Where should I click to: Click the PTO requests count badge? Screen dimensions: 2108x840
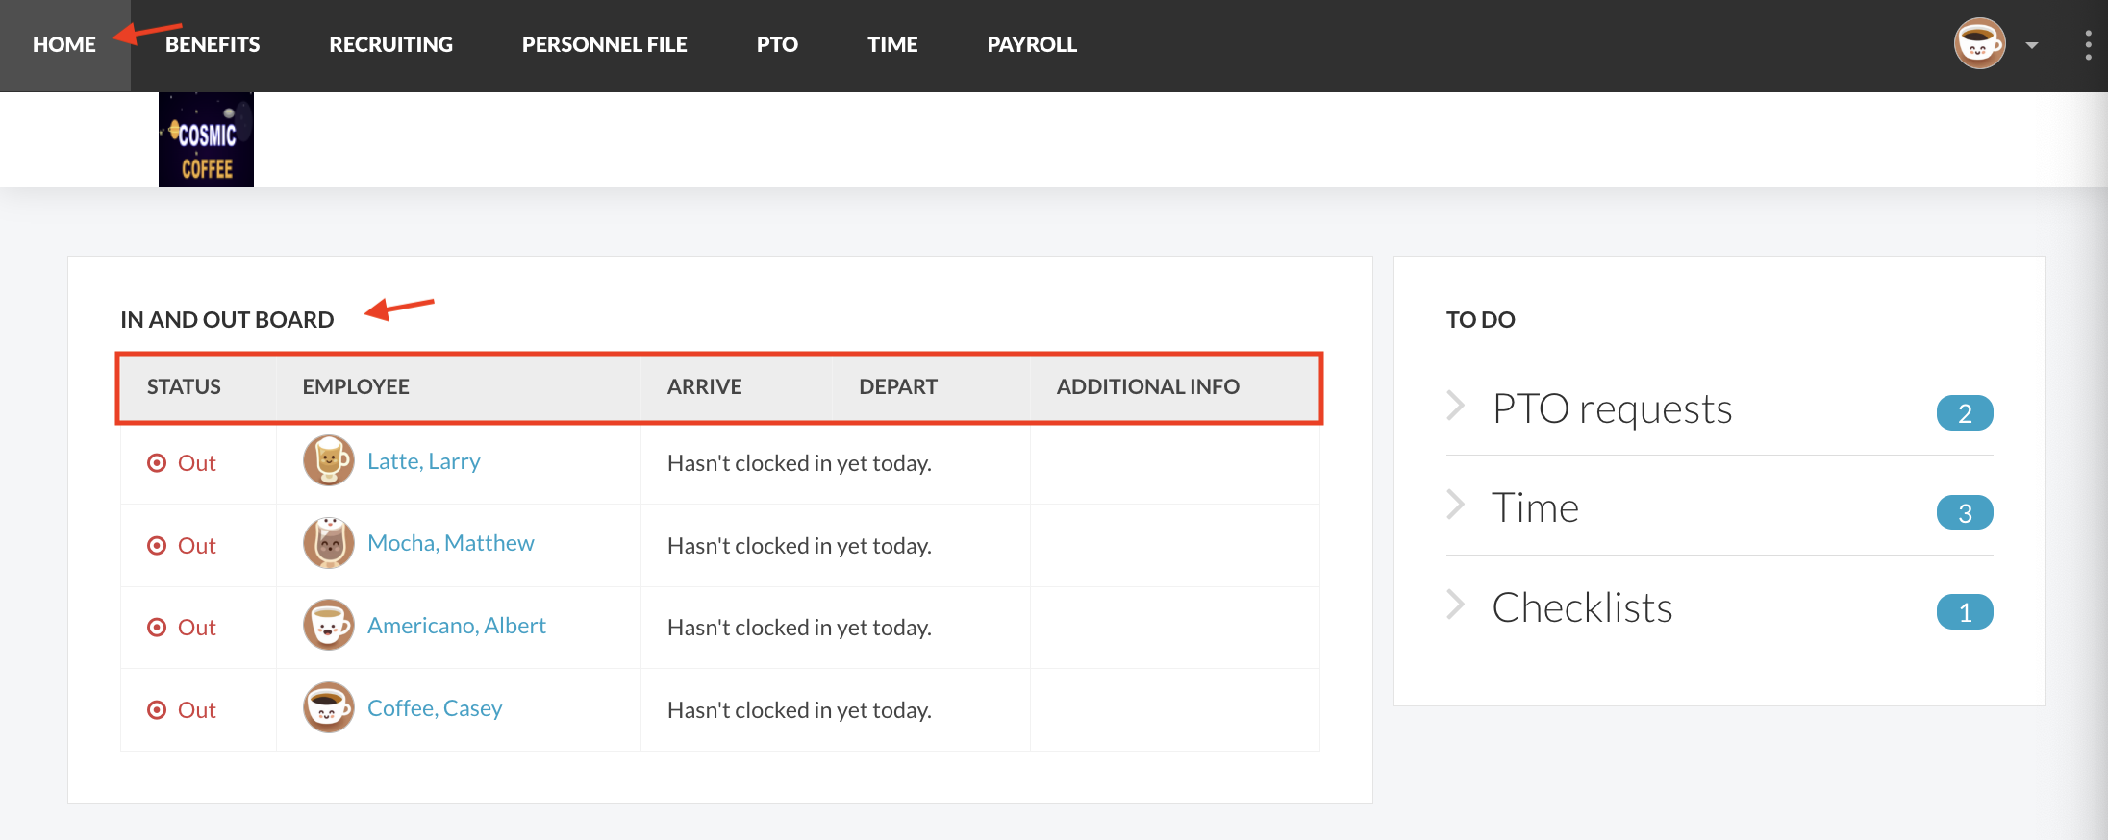tap(1964, 413)
